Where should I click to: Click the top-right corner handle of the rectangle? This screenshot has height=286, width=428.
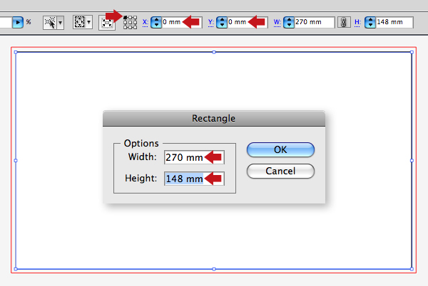412,52
